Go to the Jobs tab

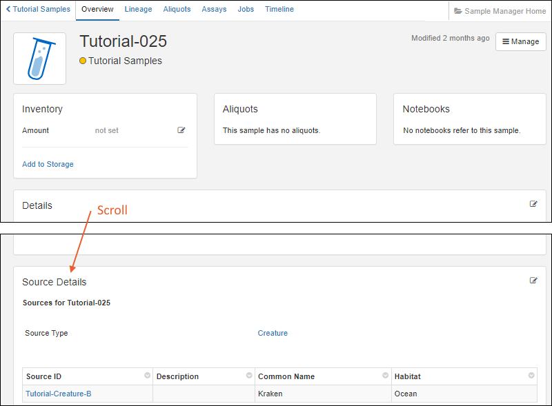(246, 10)
